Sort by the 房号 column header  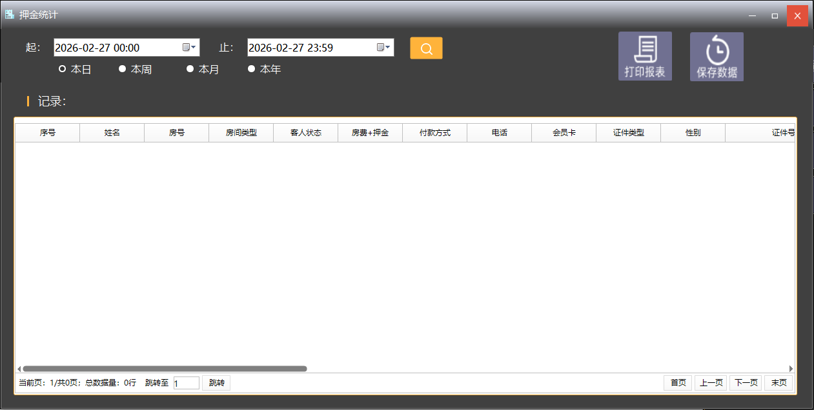tap(177, 133)
